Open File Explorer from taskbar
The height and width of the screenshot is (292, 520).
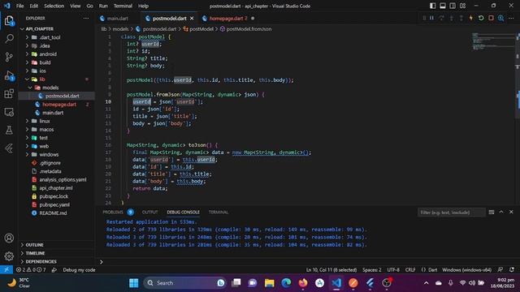click(x=269, y=283)
